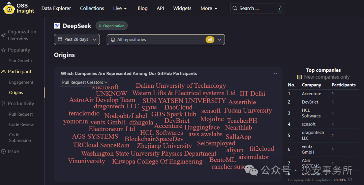Click the green Organization tag
This screenshot has height=185, width=364.
tap(112, 26)
